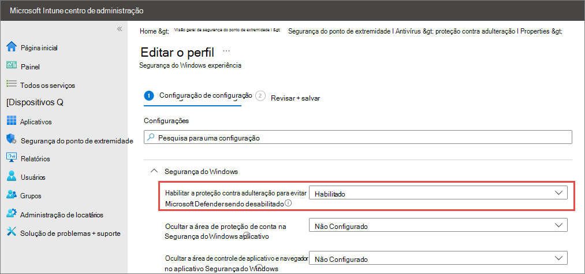Open Segurança do ponto de extremidade in sidebar

click(x=77, y=141)
